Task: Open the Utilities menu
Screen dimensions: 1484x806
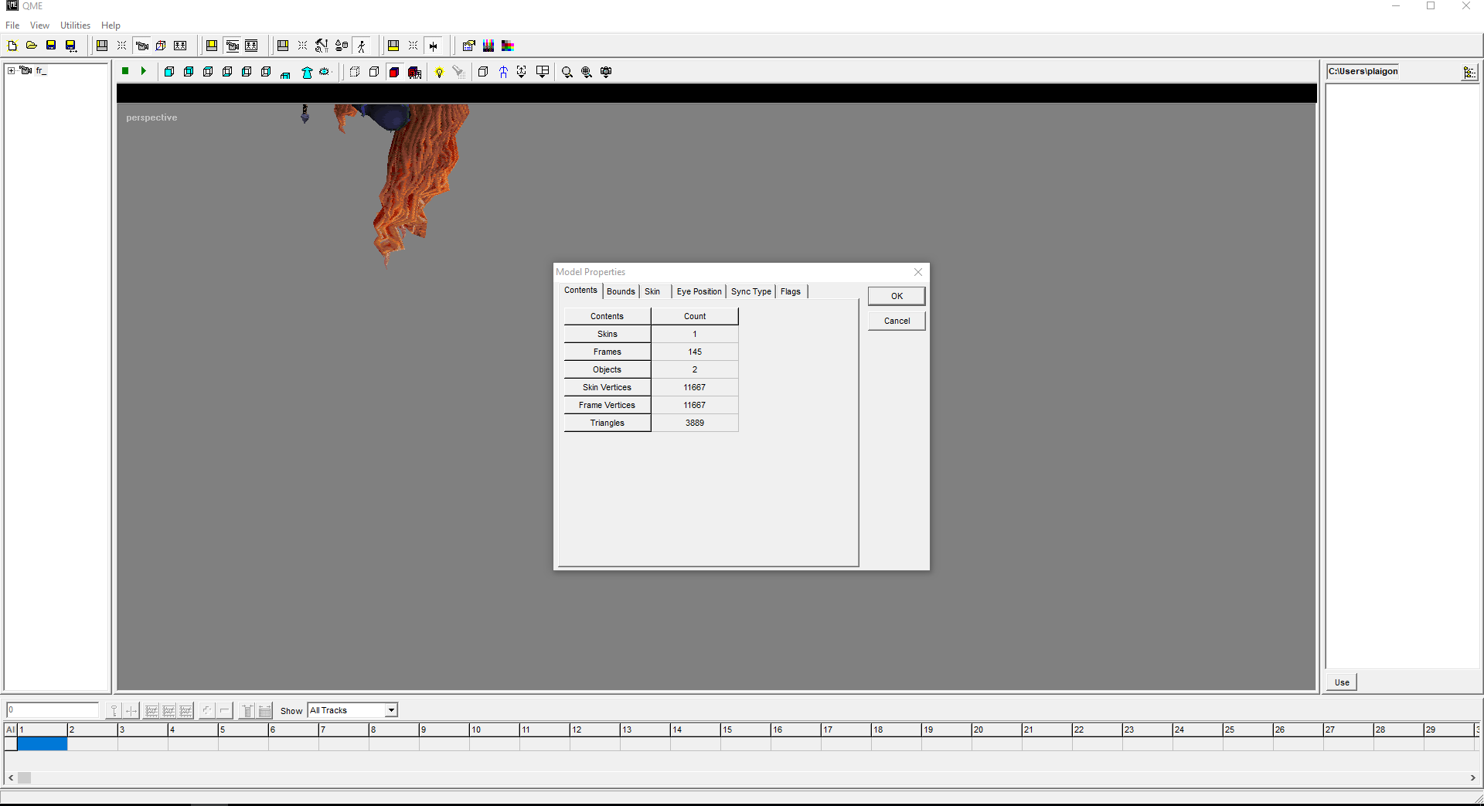Action: [x=75, y=26]
